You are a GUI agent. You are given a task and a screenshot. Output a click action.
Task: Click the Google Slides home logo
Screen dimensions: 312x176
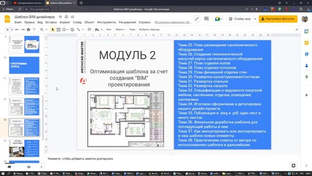click(x=7, y=19)
